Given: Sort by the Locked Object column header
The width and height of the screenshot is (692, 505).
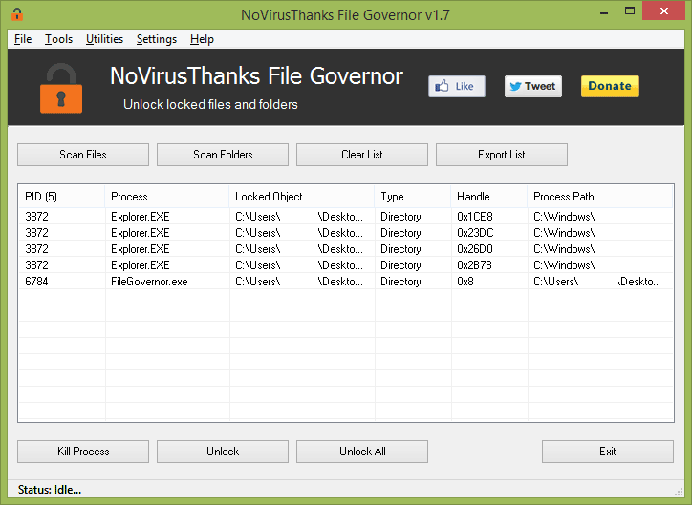Looking at the screenshot, I should click(x=302, y=197).
